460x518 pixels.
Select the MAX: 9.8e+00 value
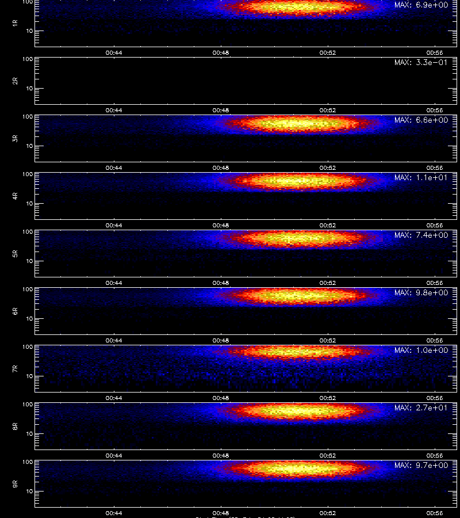point(421,293)
